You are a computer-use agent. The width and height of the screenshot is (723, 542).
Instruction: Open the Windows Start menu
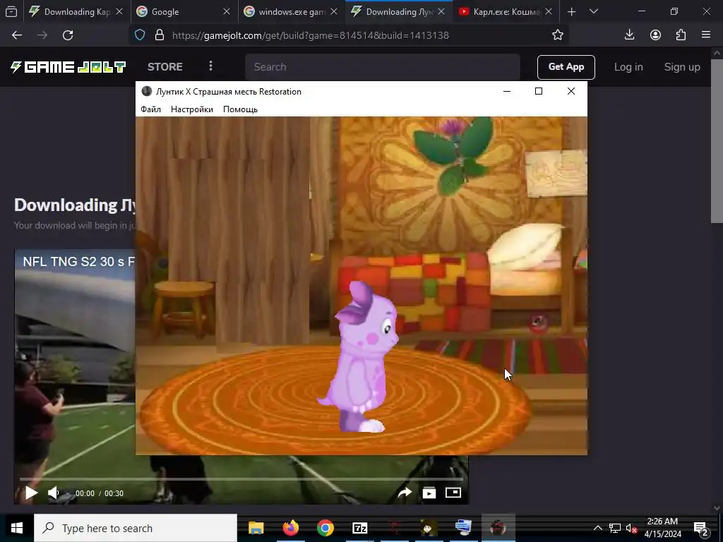[17, 528]
